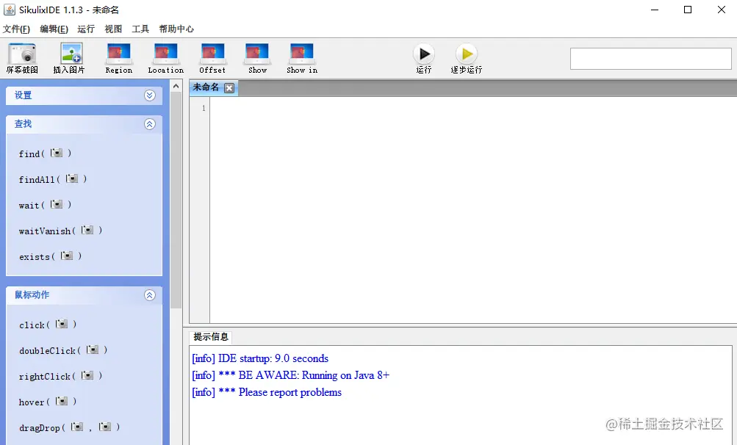
Task: Collapse the 查找 find panel
Action: [149, 124]
